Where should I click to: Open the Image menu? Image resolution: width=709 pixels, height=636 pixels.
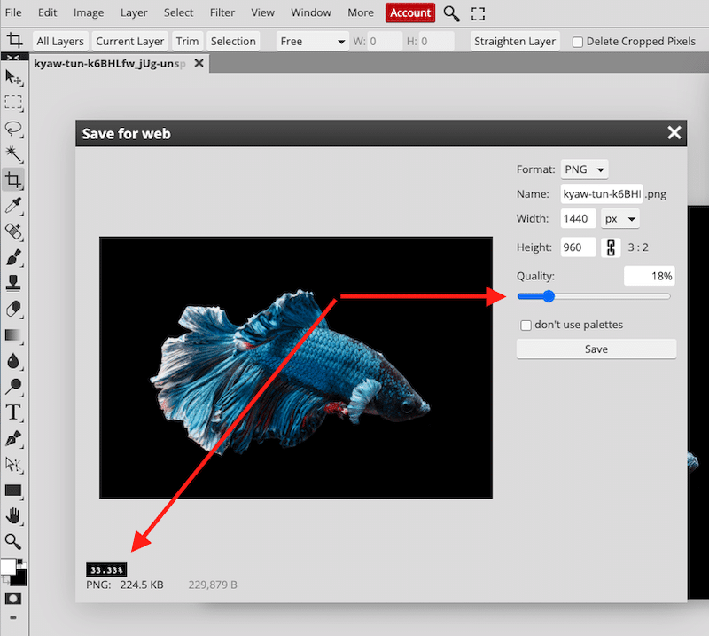[x=89, y=12]
